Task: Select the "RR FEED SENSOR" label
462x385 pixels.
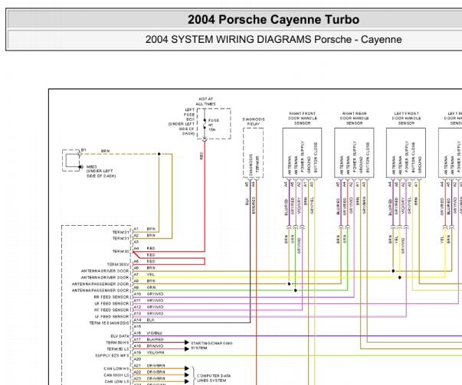Action: tap(111, 297)
